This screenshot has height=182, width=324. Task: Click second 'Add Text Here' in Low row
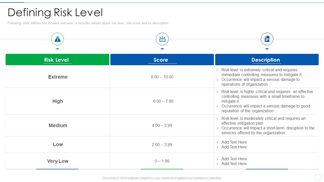click(x=234, y=147)
